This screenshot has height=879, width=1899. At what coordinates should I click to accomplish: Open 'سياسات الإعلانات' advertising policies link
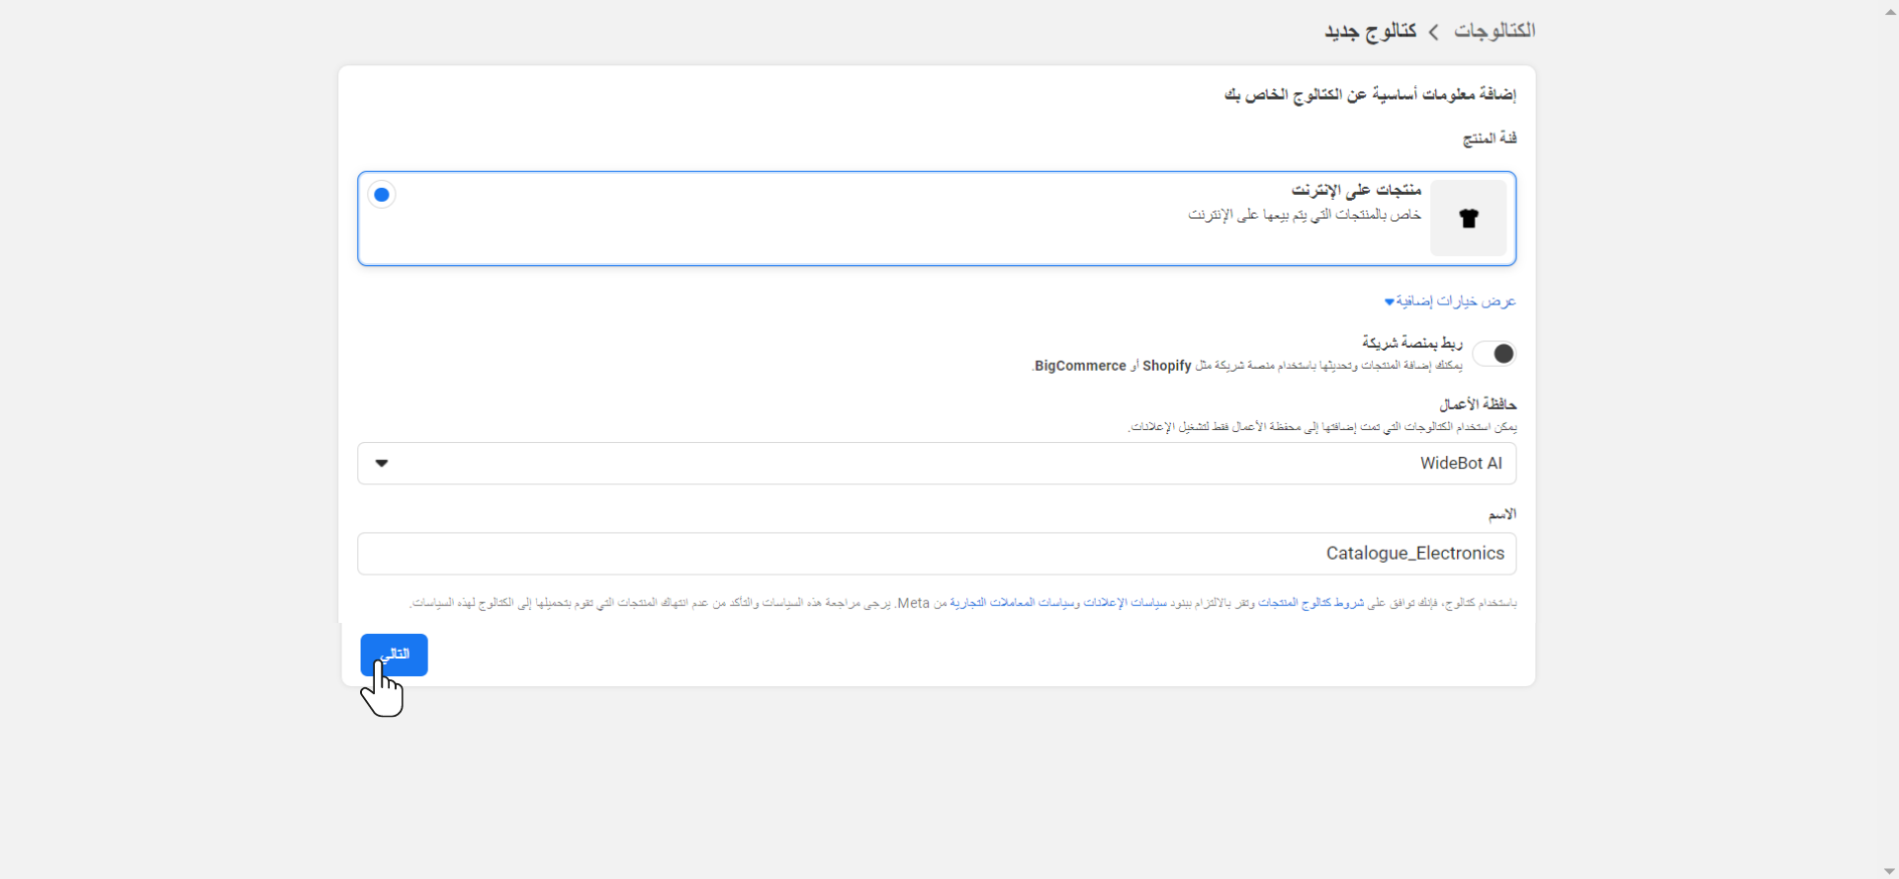point(1126,603)
